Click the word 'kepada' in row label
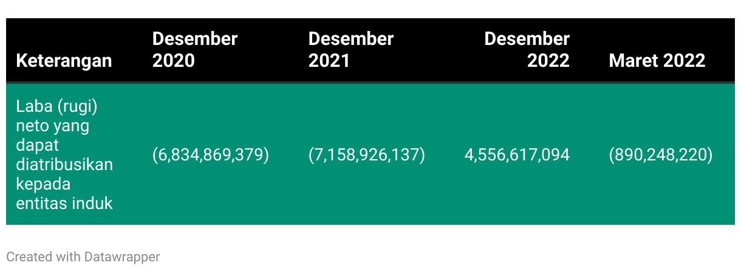Viewport: 741px width, 271px height. coord(43,184)
